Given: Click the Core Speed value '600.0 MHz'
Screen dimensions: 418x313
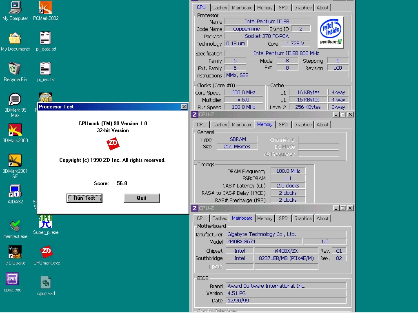Looking at the screenshot, I should (244, 93).
